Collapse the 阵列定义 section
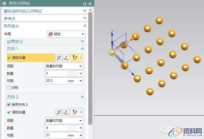204x139 pixels. click(x=85, y=26)
